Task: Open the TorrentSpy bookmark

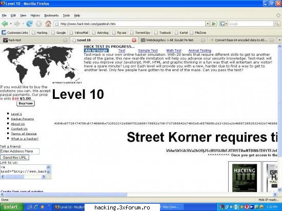Action: click(x=140, y=33)
